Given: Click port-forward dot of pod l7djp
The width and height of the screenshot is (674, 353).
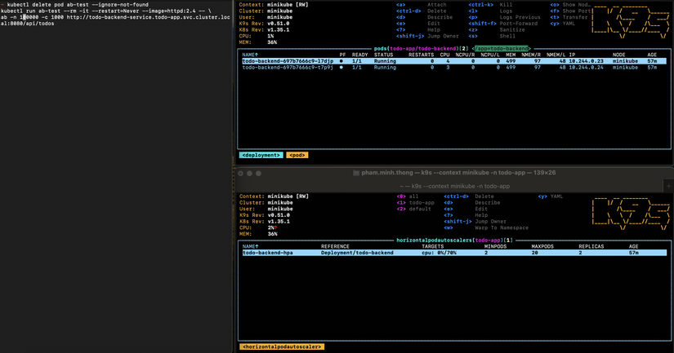Looking at the screenshot, I should tap(341, 61).
